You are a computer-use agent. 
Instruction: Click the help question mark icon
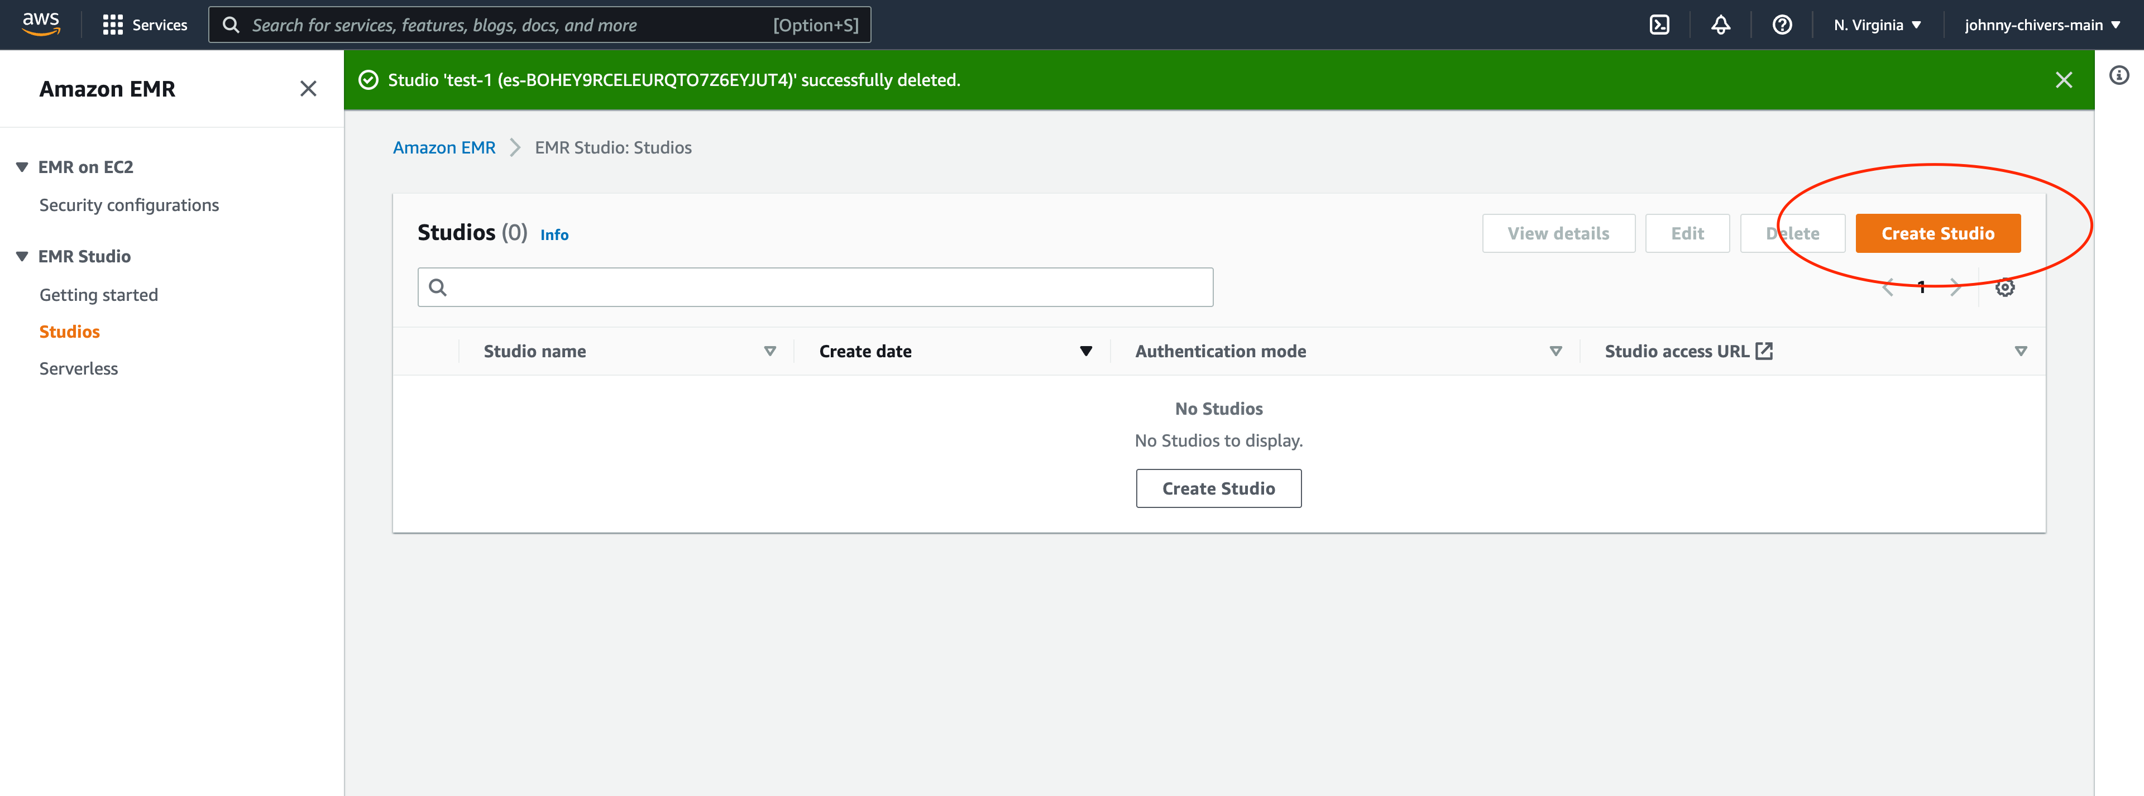point(1781,25)
